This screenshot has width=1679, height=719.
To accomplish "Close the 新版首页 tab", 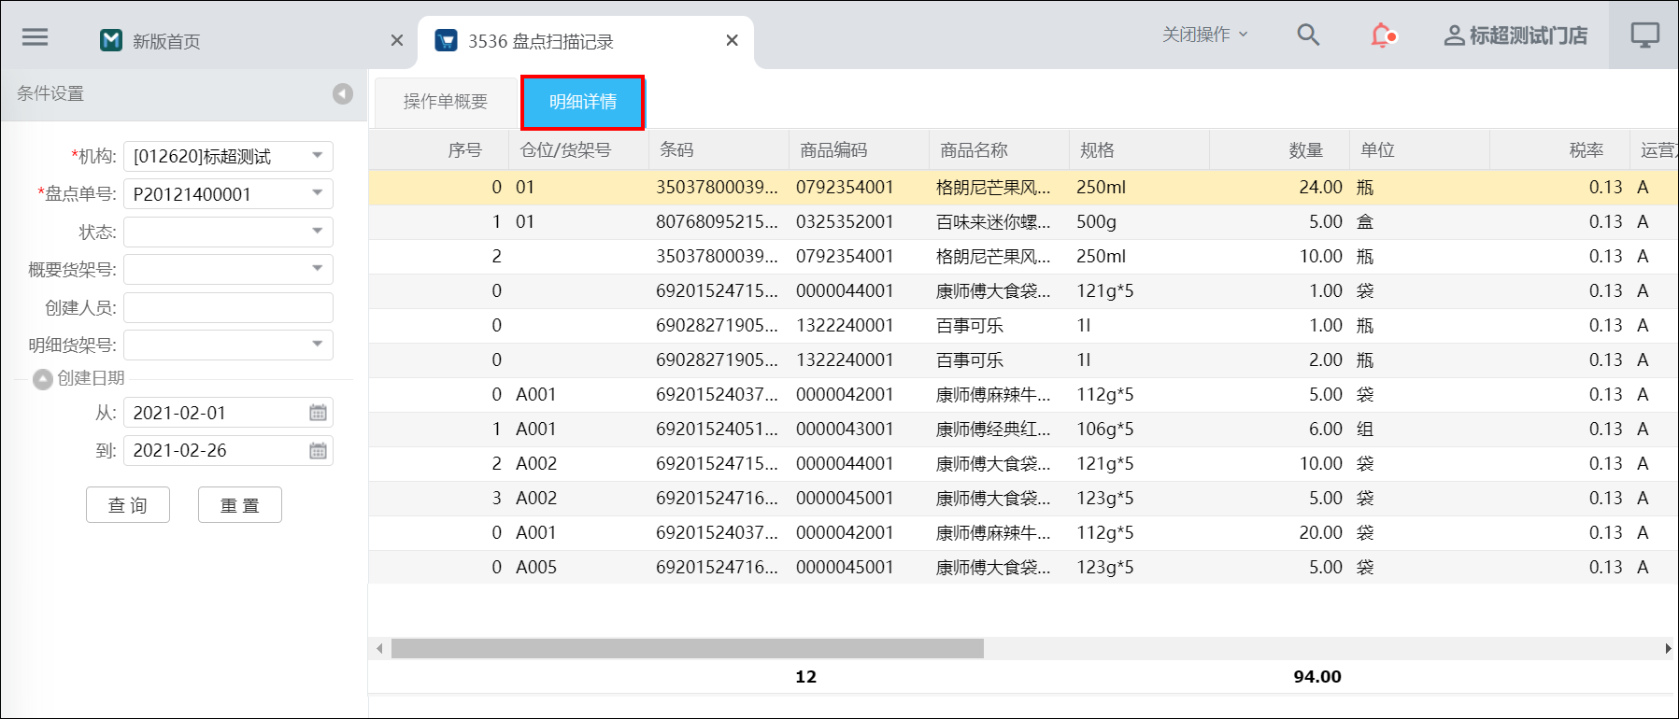I will (397, 40).
